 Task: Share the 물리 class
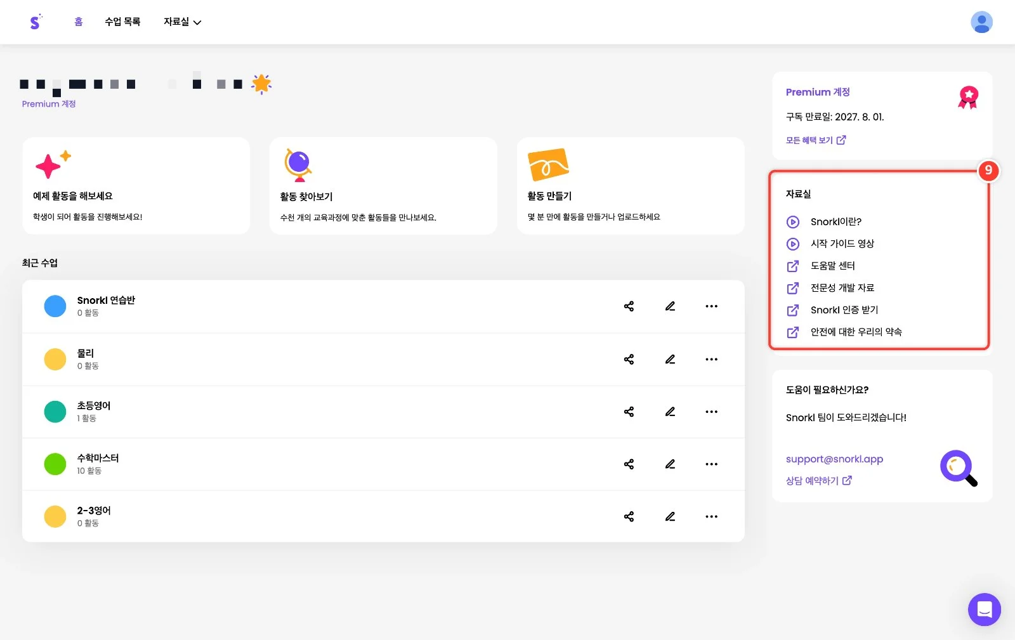tap(629, 359)
